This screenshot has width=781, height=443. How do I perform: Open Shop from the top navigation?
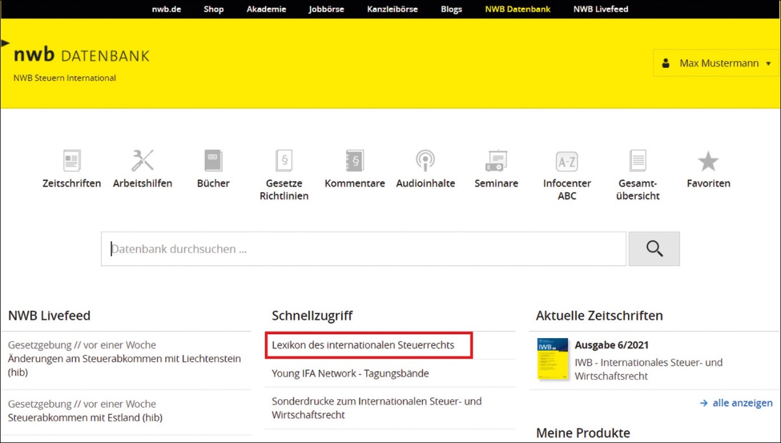click(213, 9)
